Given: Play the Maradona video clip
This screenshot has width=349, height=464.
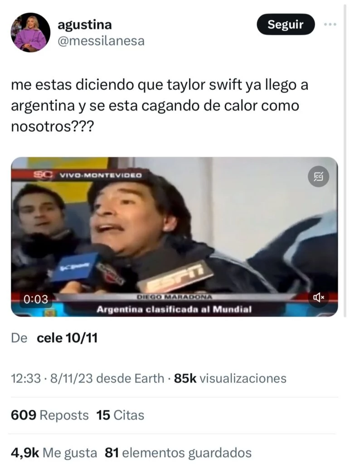Looking at the screenshot, I should [x=174, y=237].
